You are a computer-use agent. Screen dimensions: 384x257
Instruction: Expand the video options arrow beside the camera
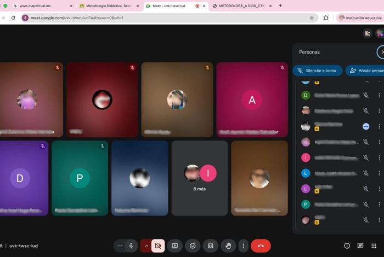click(146, 246)
